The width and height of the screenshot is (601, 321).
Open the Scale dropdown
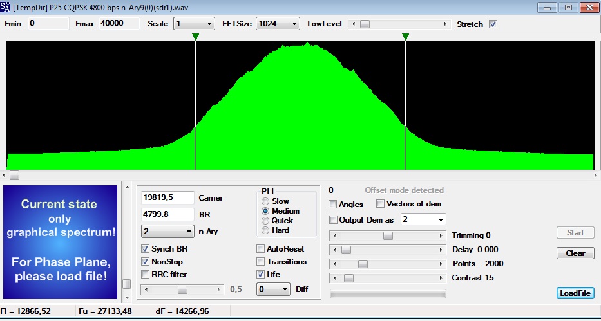coord(193,24)
